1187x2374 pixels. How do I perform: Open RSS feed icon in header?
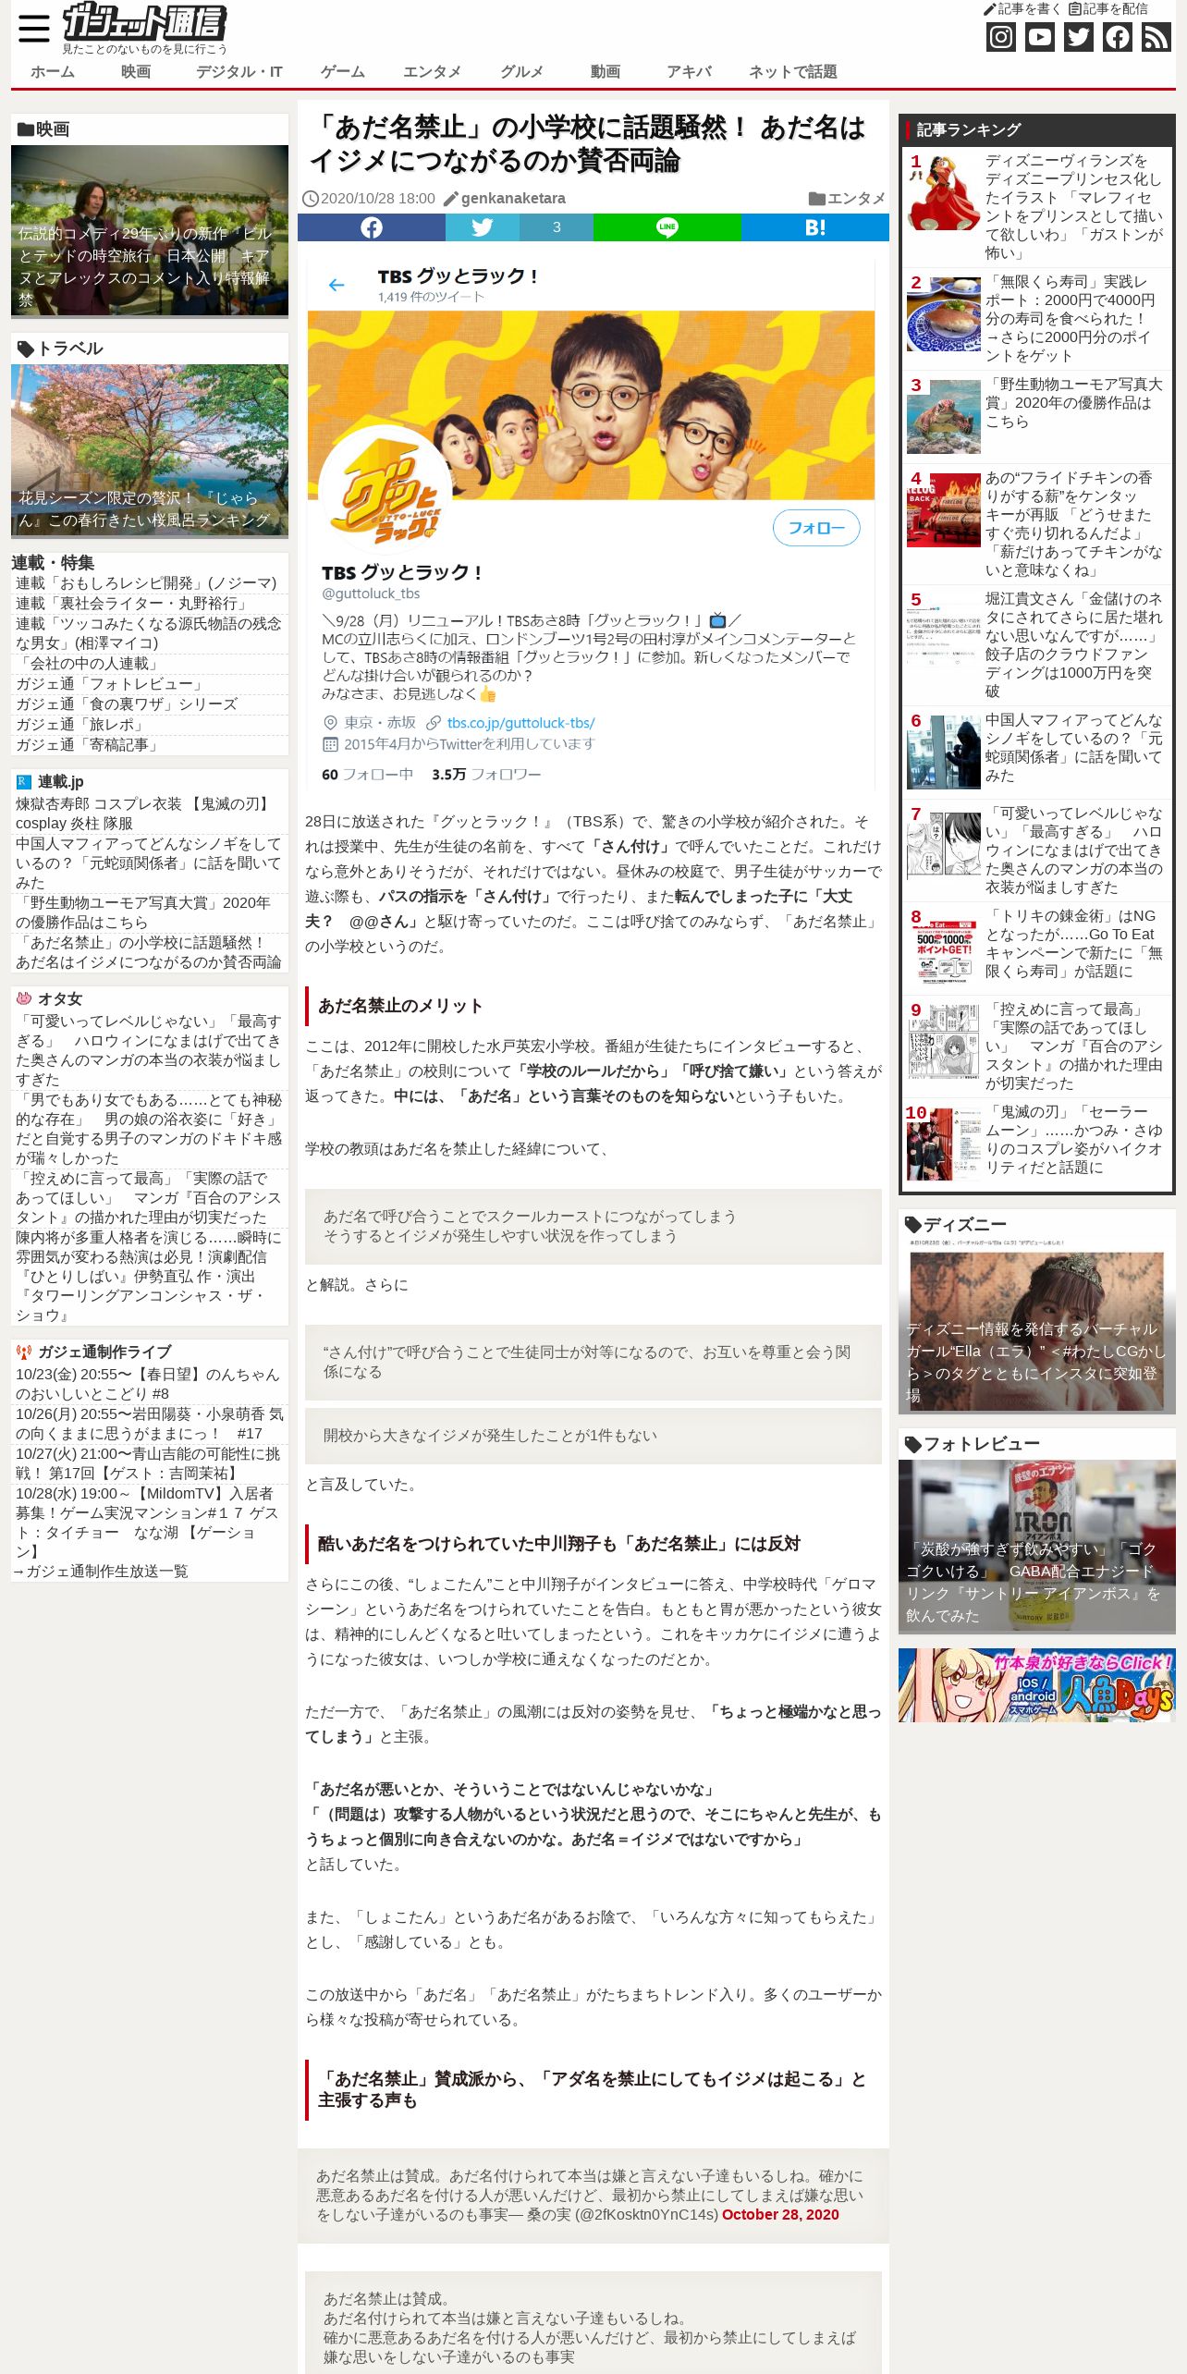[1156, 37]
